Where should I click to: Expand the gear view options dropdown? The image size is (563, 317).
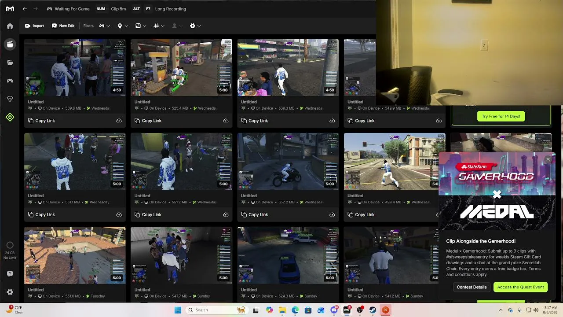[195, 26]
